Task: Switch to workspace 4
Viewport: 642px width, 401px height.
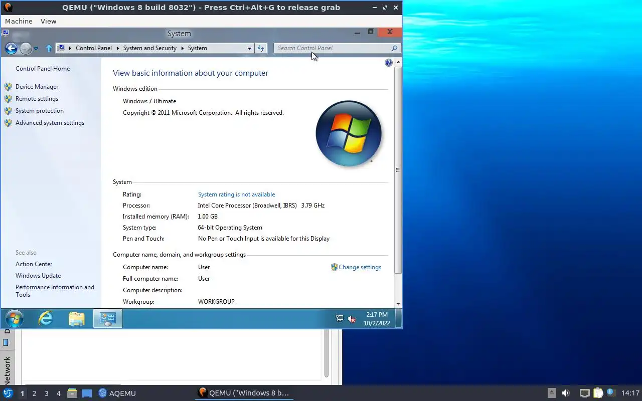Action: [x=58, y=393]
